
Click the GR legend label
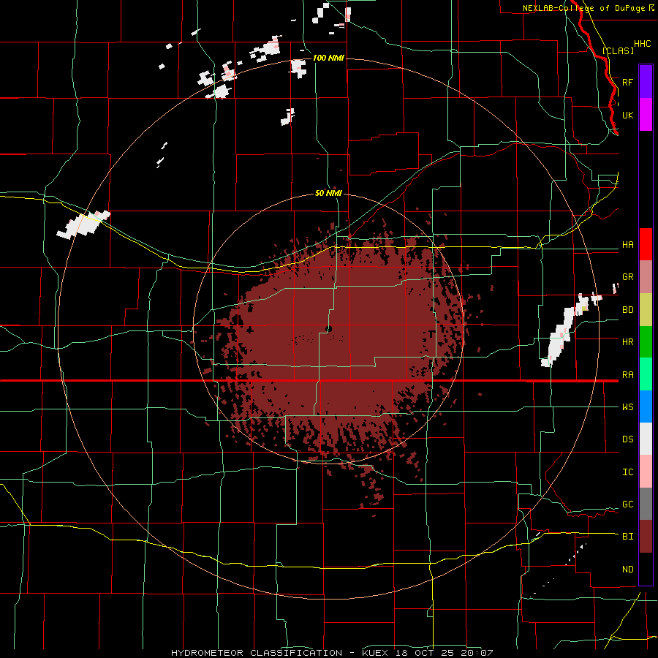(627, 277)
